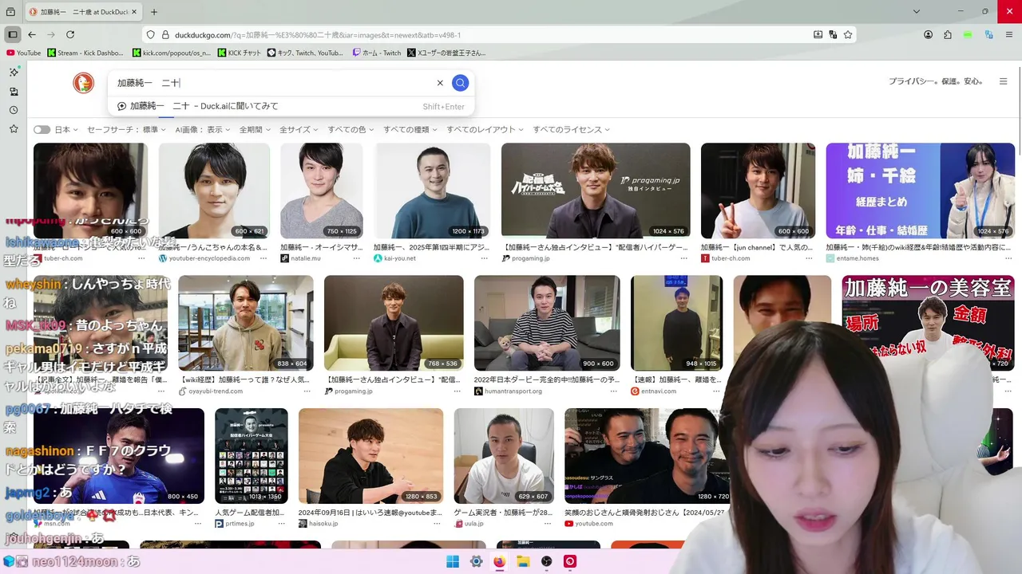Click the install-app icon in the address bar
Screen dimensions: 1022x574
click(x=818, y=34)
